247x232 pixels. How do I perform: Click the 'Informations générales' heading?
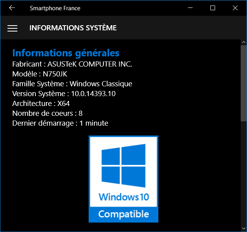[x=66, y=53]
